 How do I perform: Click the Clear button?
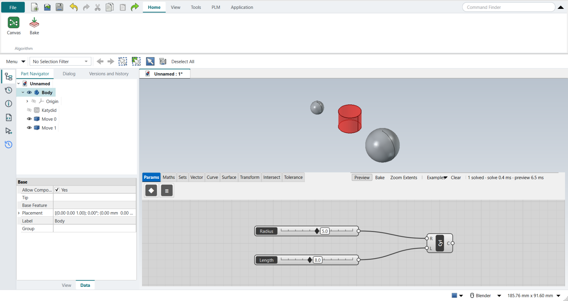click(456, 178)
